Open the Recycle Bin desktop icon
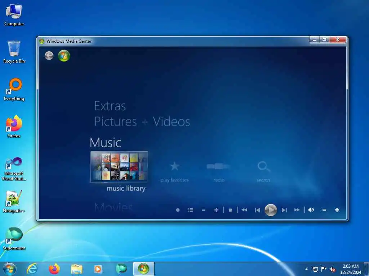369x276 pixels. (x=14, y=52)
